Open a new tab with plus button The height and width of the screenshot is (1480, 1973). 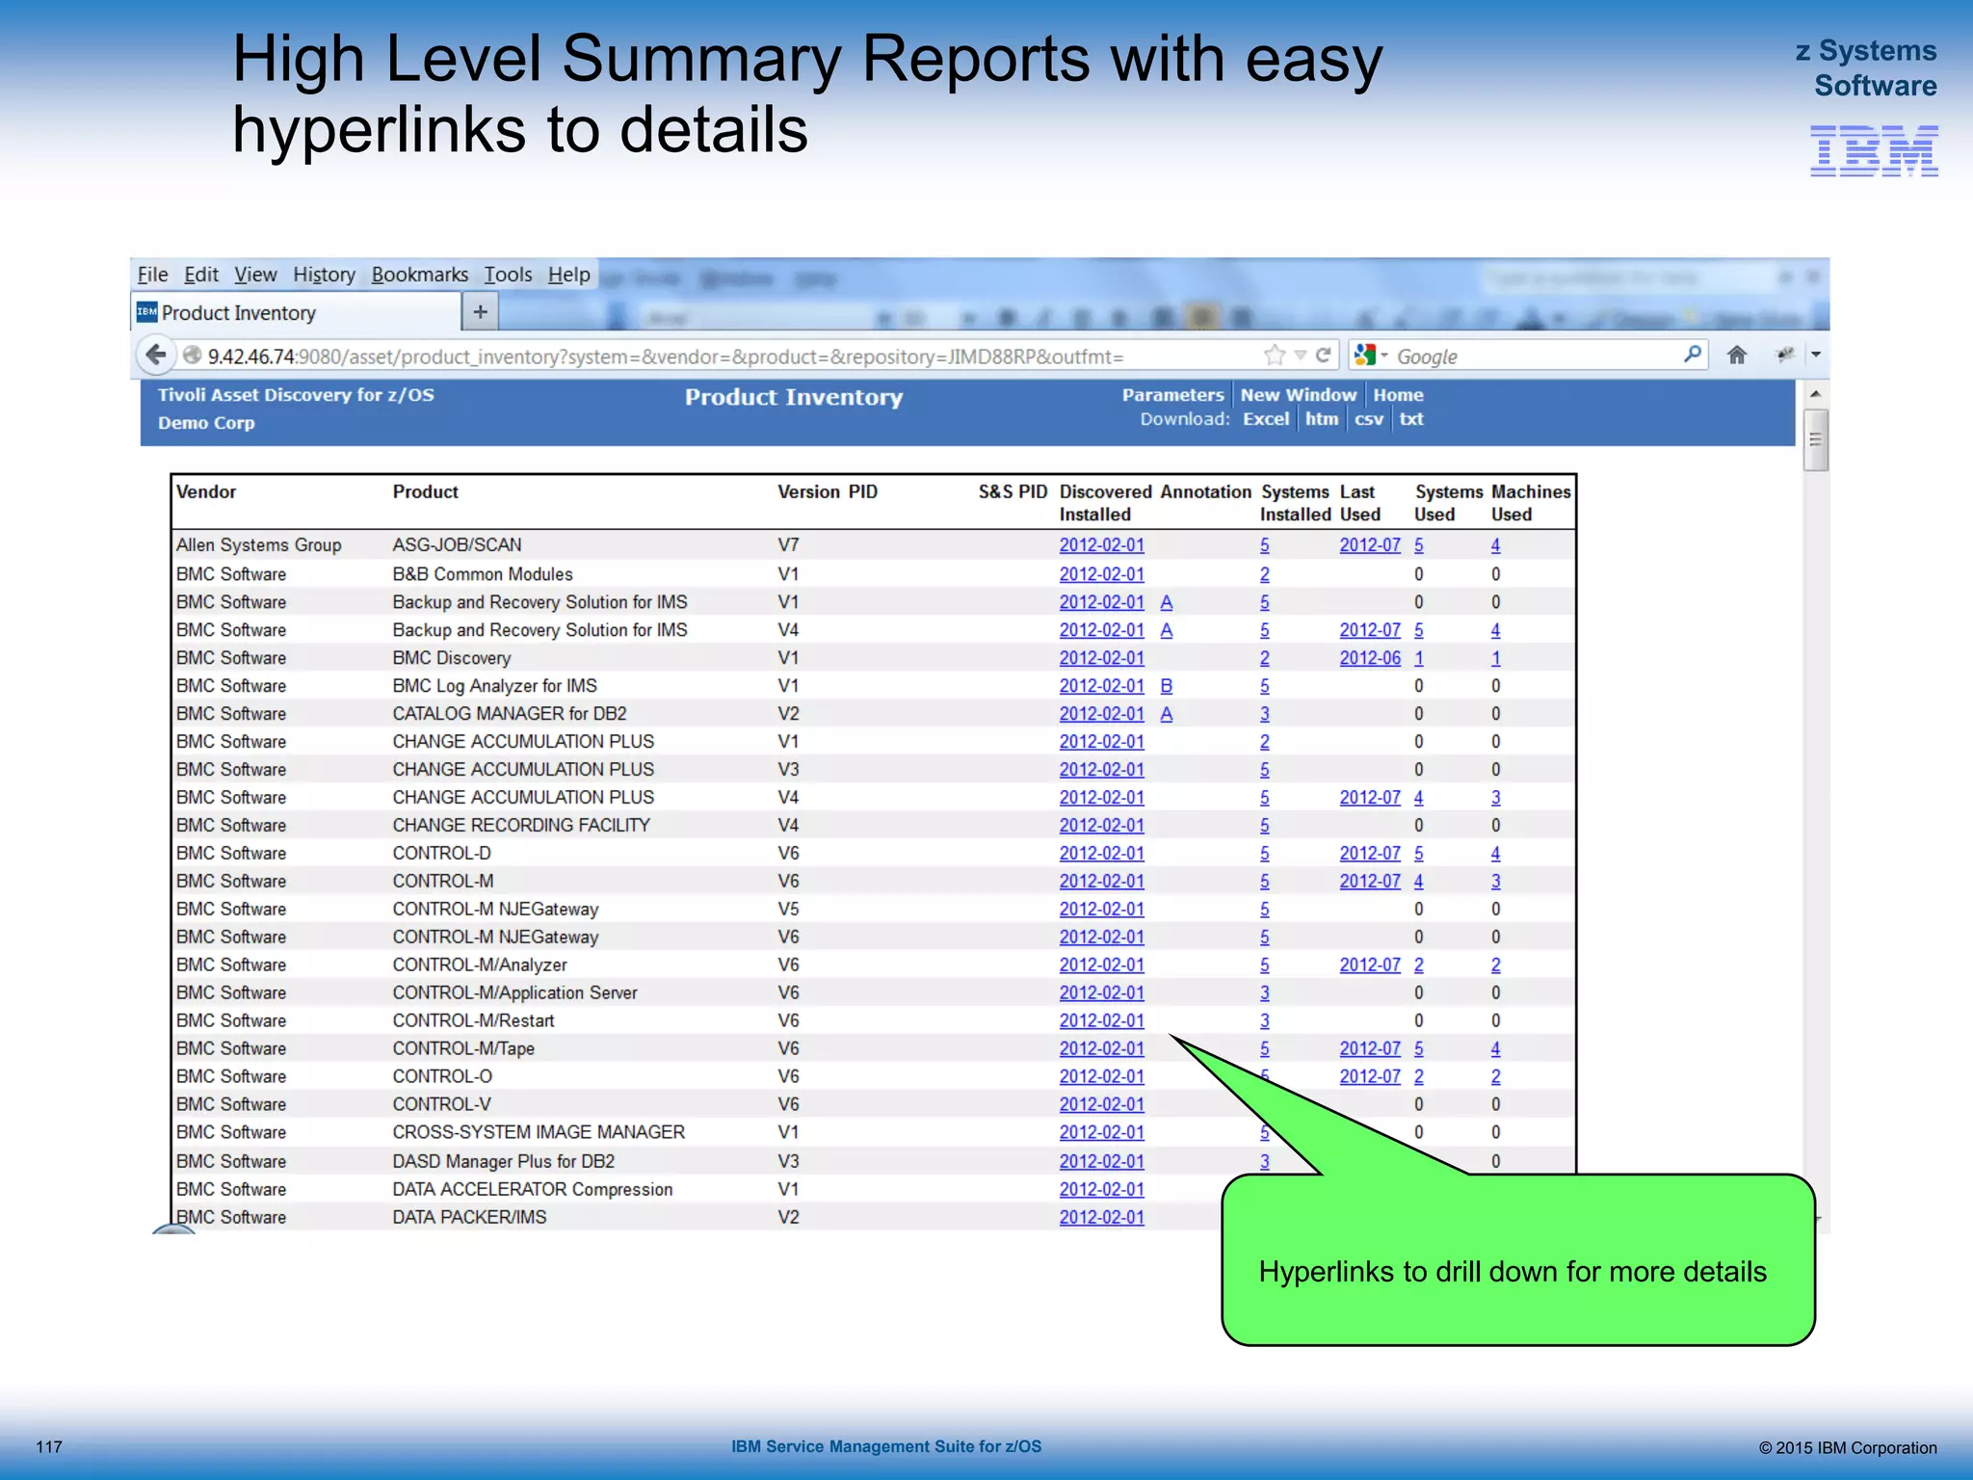point(481,311)
